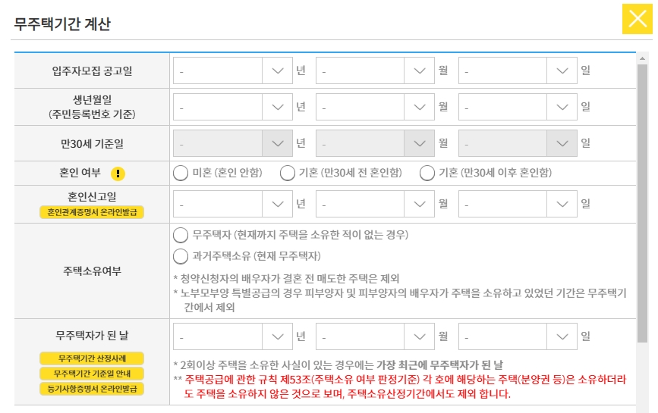The height and width of the screenshot is (413, 658).
Task: Close the 무주택기간 계산 dialog
Action: pyautogui.click(x=637, y=19)
